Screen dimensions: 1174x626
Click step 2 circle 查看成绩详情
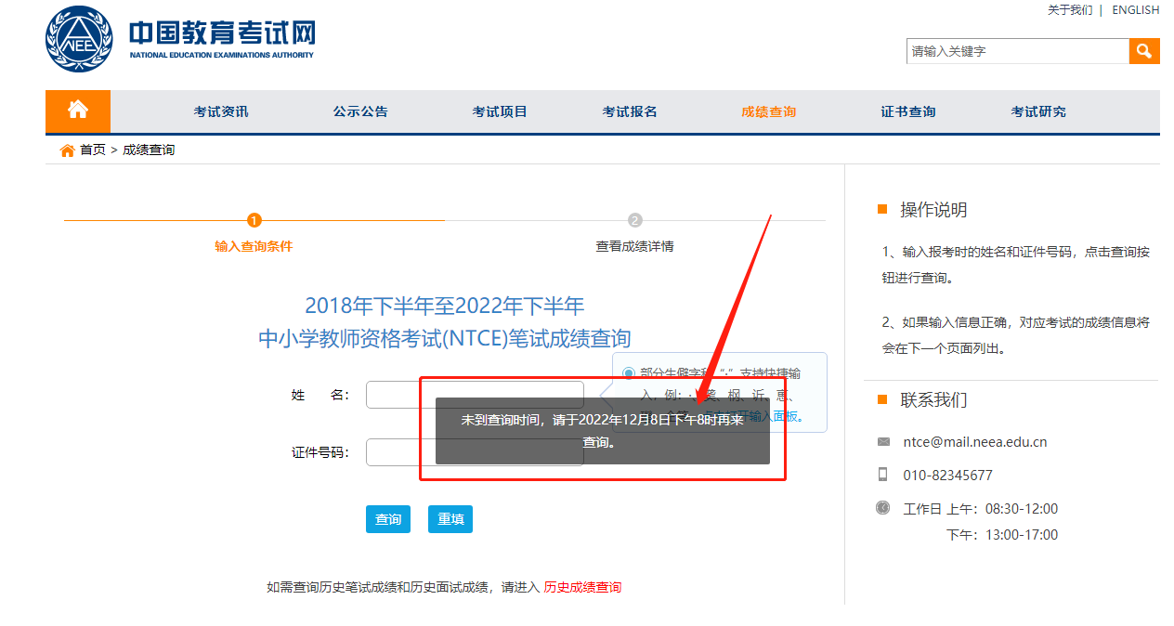635,220
